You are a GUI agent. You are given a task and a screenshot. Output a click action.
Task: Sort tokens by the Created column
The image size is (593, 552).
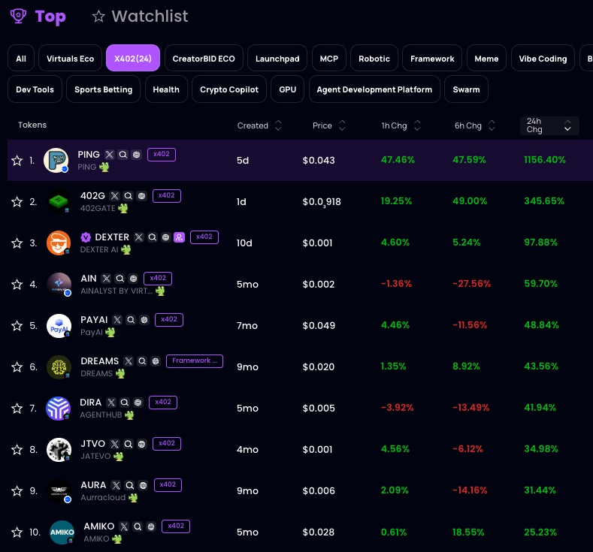point(259,125)
